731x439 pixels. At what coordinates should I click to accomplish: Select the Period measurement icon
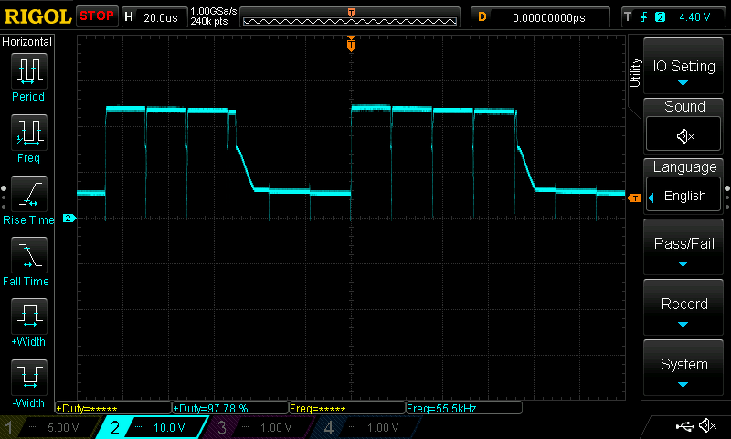29,71
